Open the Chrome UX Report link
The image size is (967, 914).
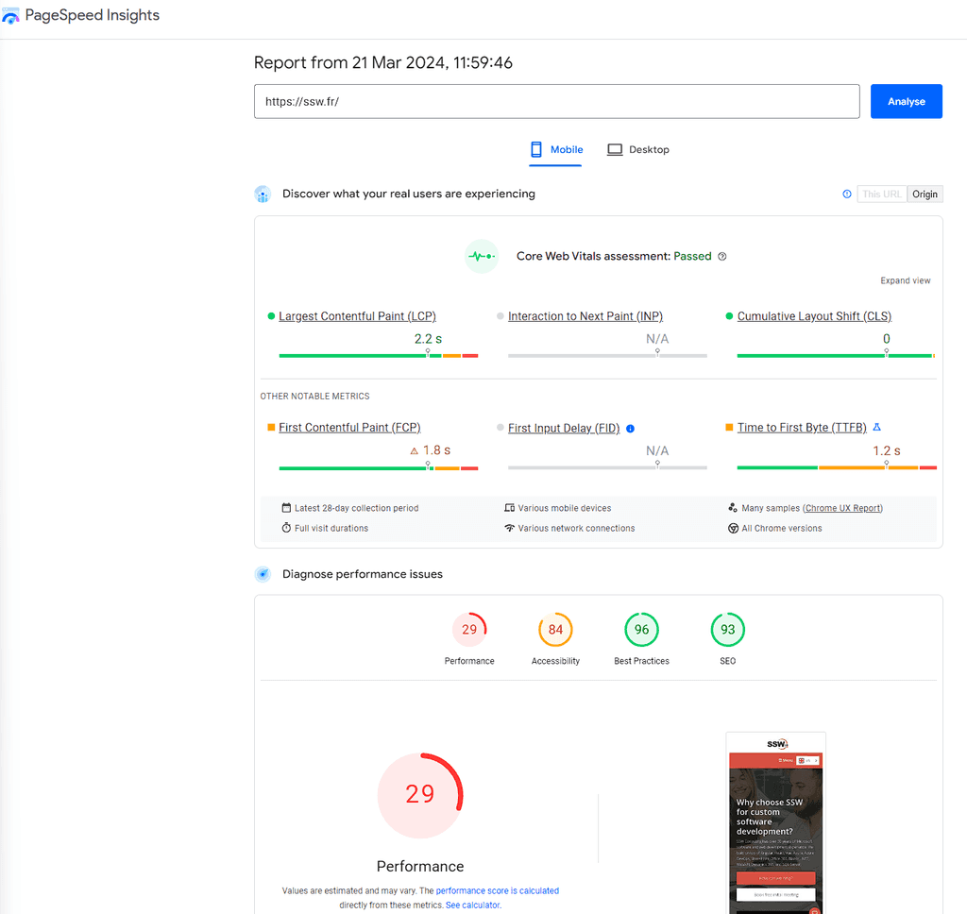pos(841,507)
